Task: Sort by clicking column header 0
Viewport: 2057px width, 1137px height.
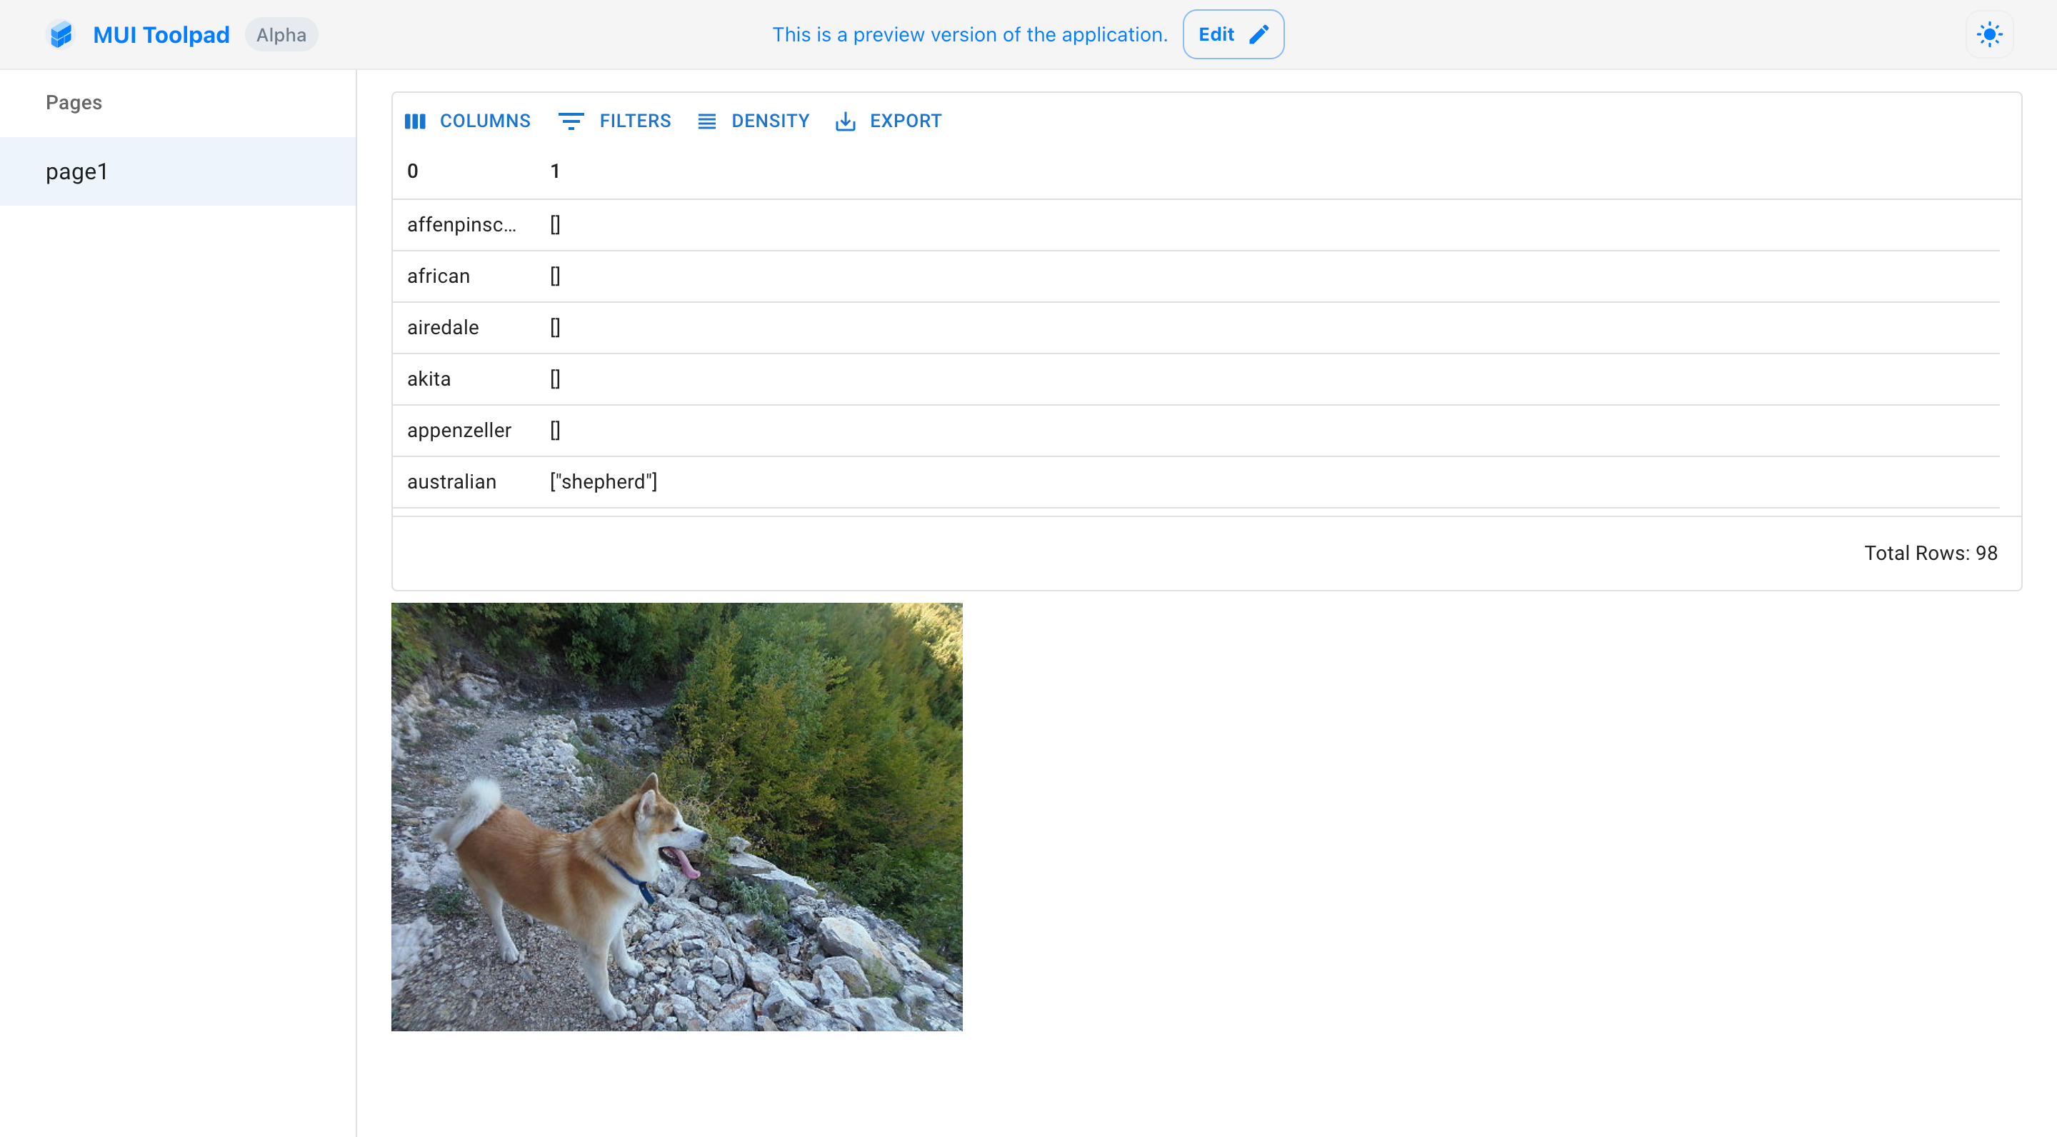Action: pos(412,170)
